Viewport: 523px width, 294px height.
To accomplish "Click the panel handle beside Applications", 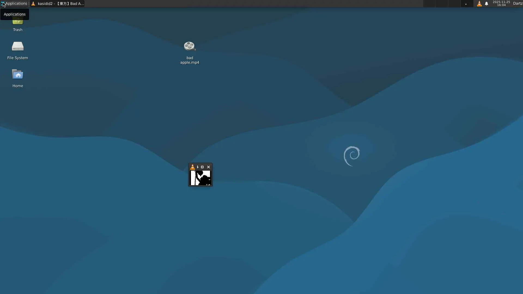I will tap(29, 4).
